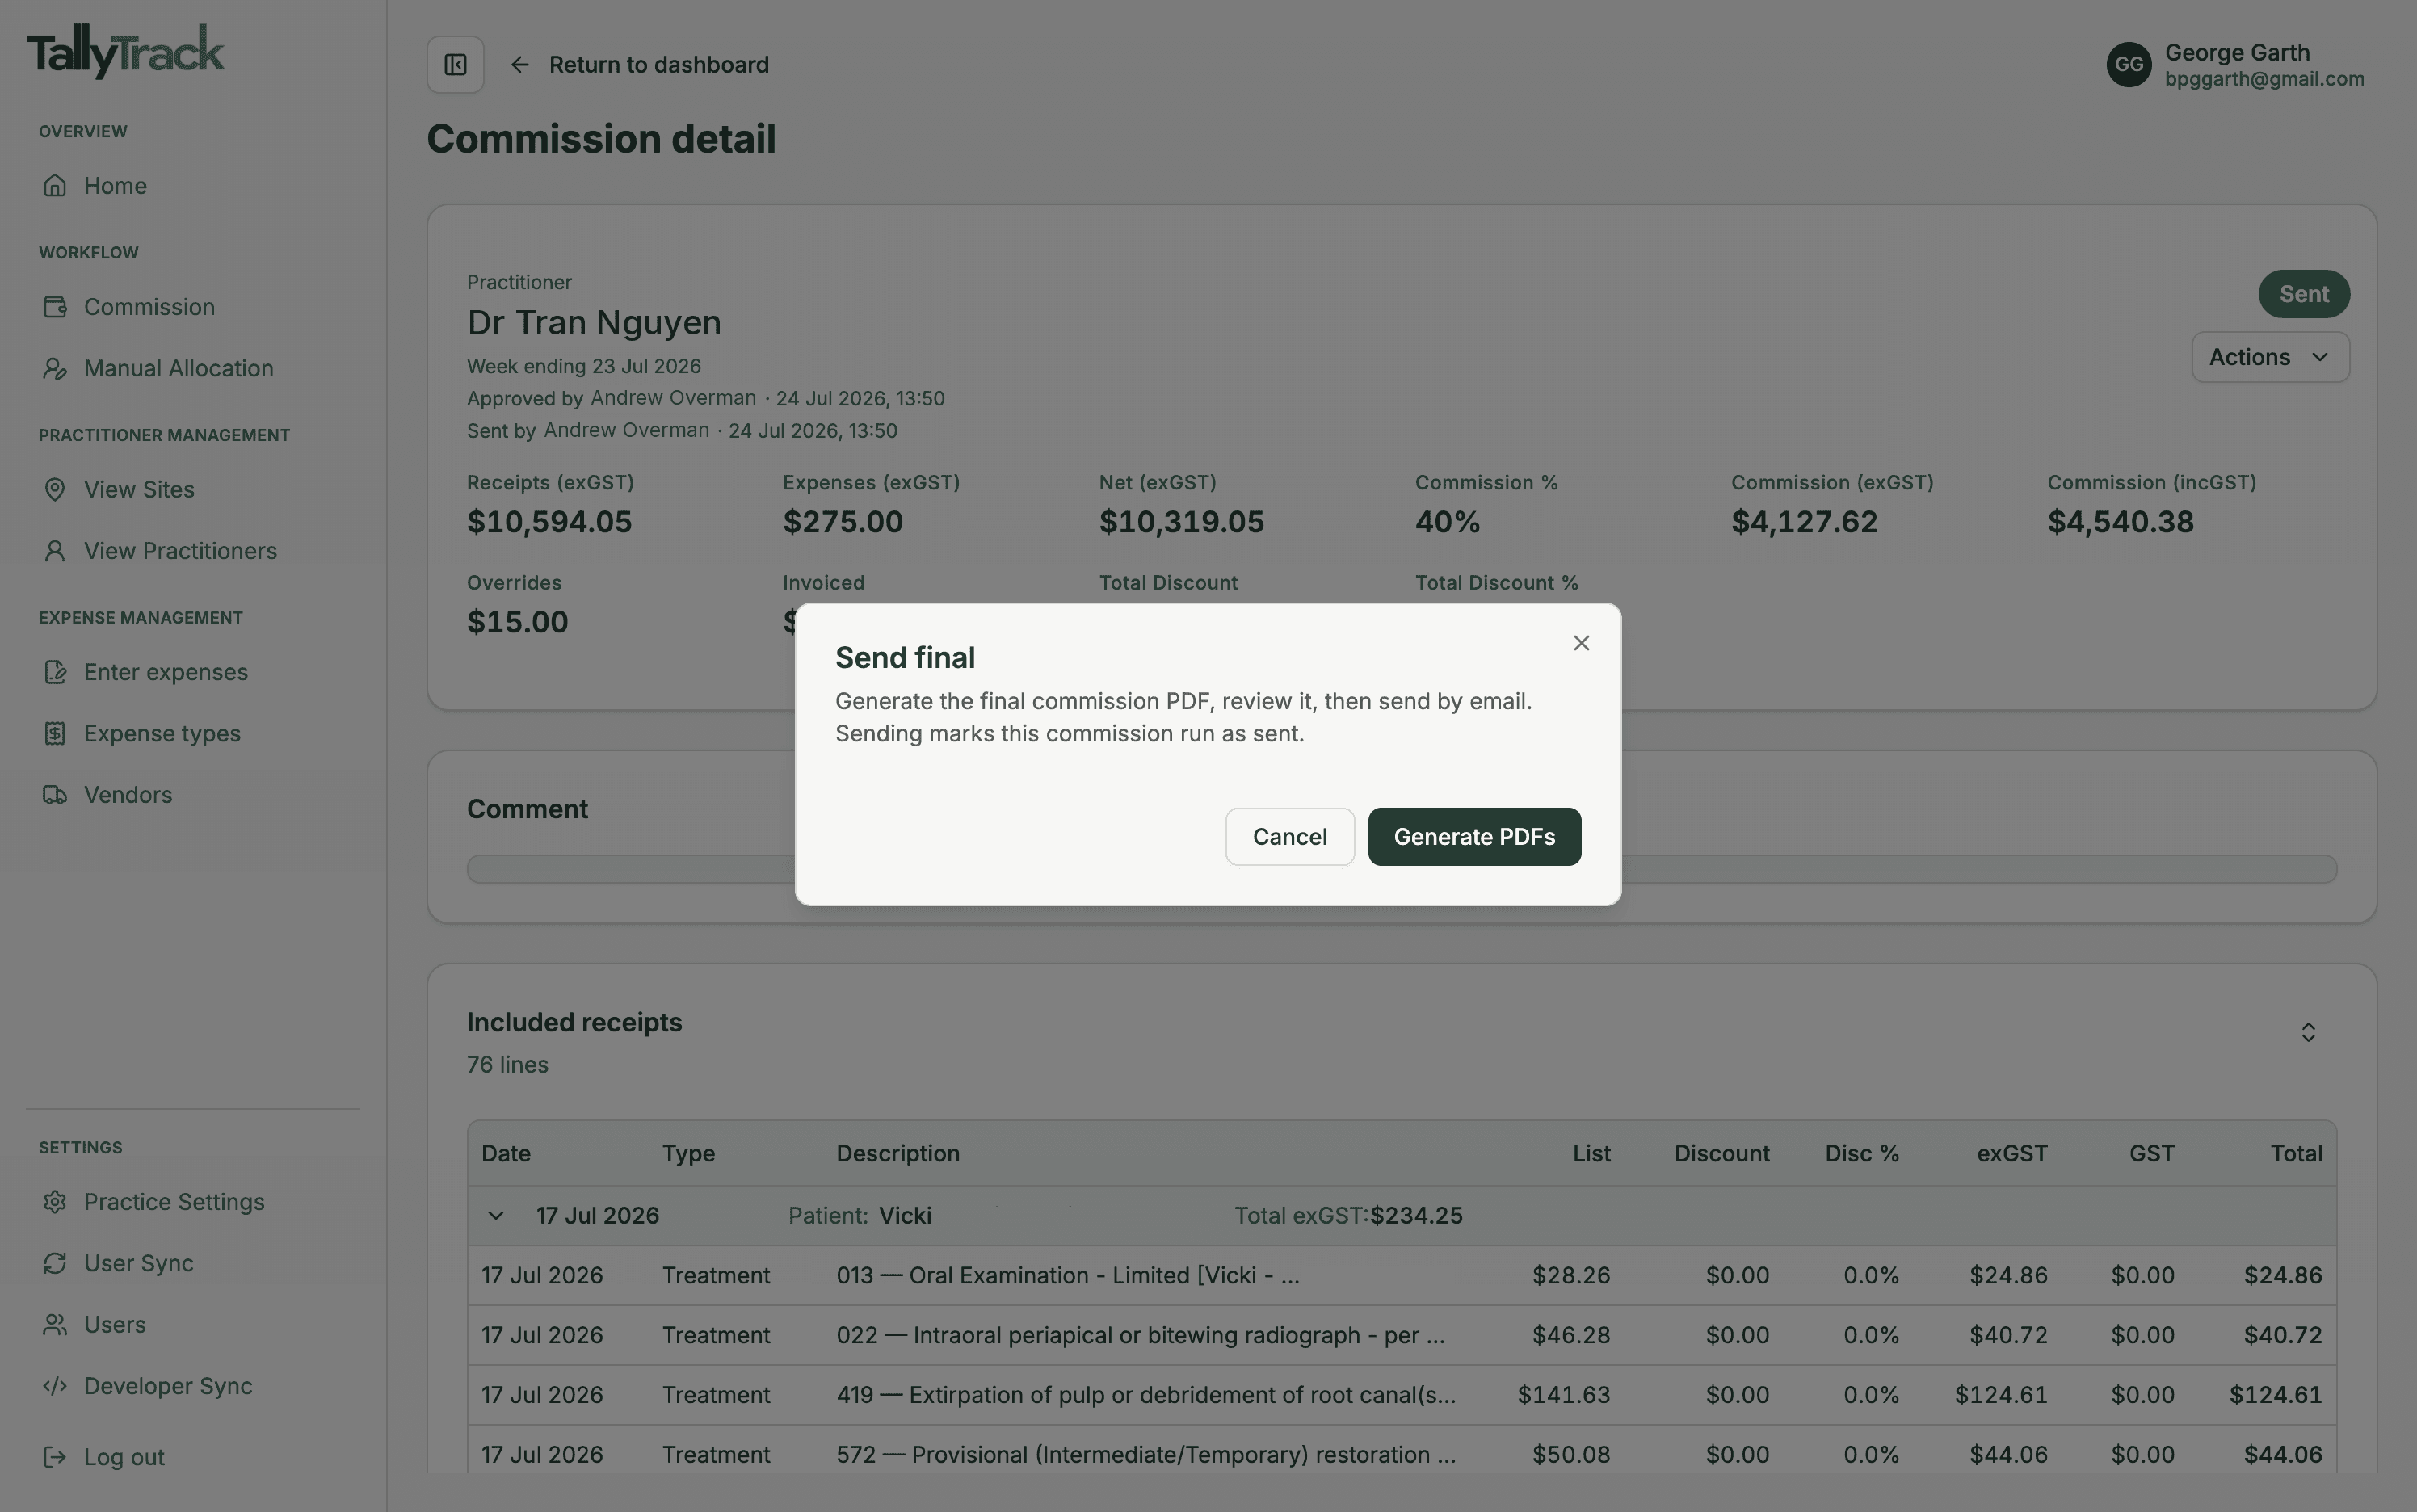Click the Discount column header
This screenshot has height=1512, width=2417.
click(1722, 1154)
